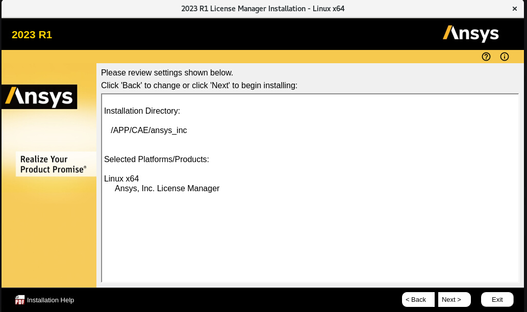This screenshot has height=312, width=527.
Task: Open the Installation Help PDF icon
Action: tap(20, 300)
